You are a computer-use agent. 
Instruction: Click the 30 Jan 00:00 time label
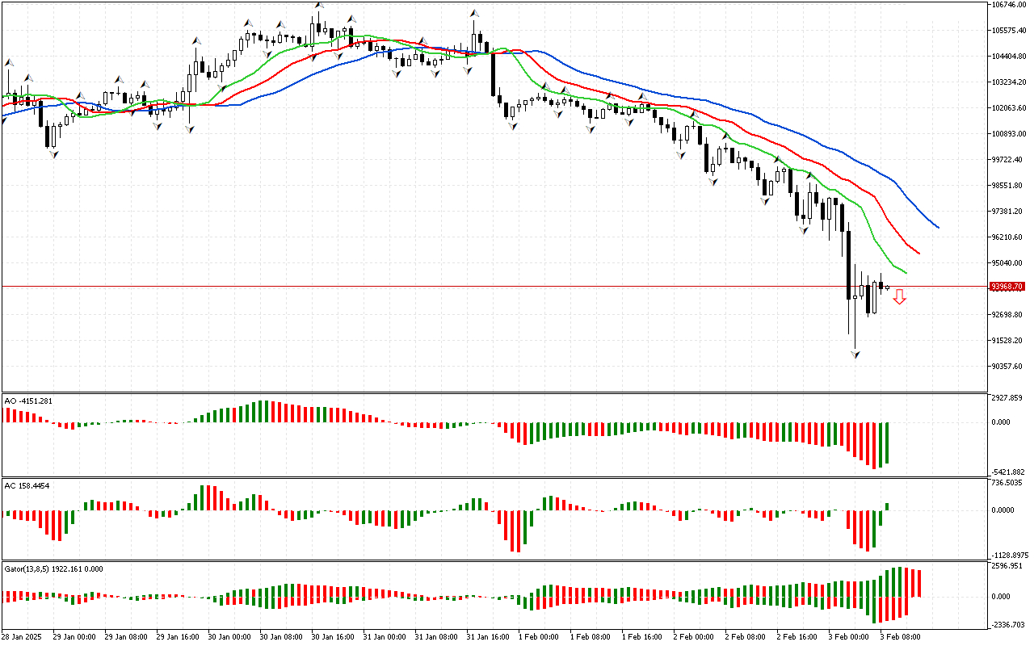point(229,637)
